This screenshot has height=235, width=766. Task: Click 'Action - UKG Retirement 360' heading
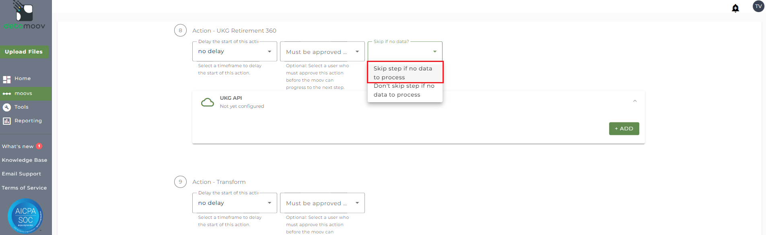[x=234, y=31]
